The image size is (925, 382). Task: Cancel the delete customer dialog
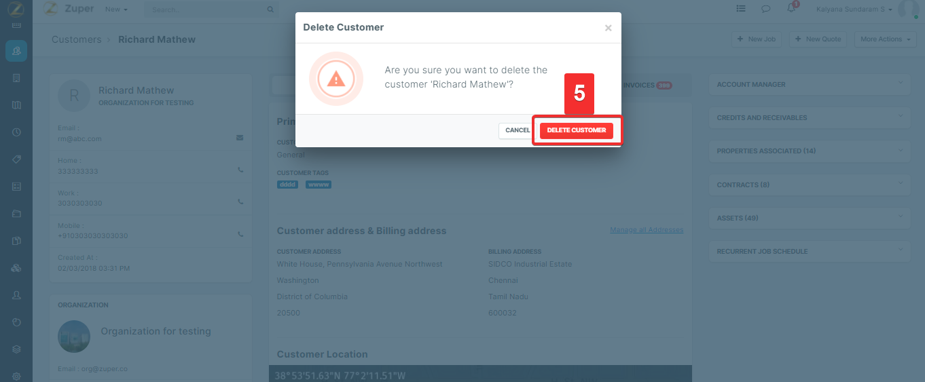(x=517, y=130)
